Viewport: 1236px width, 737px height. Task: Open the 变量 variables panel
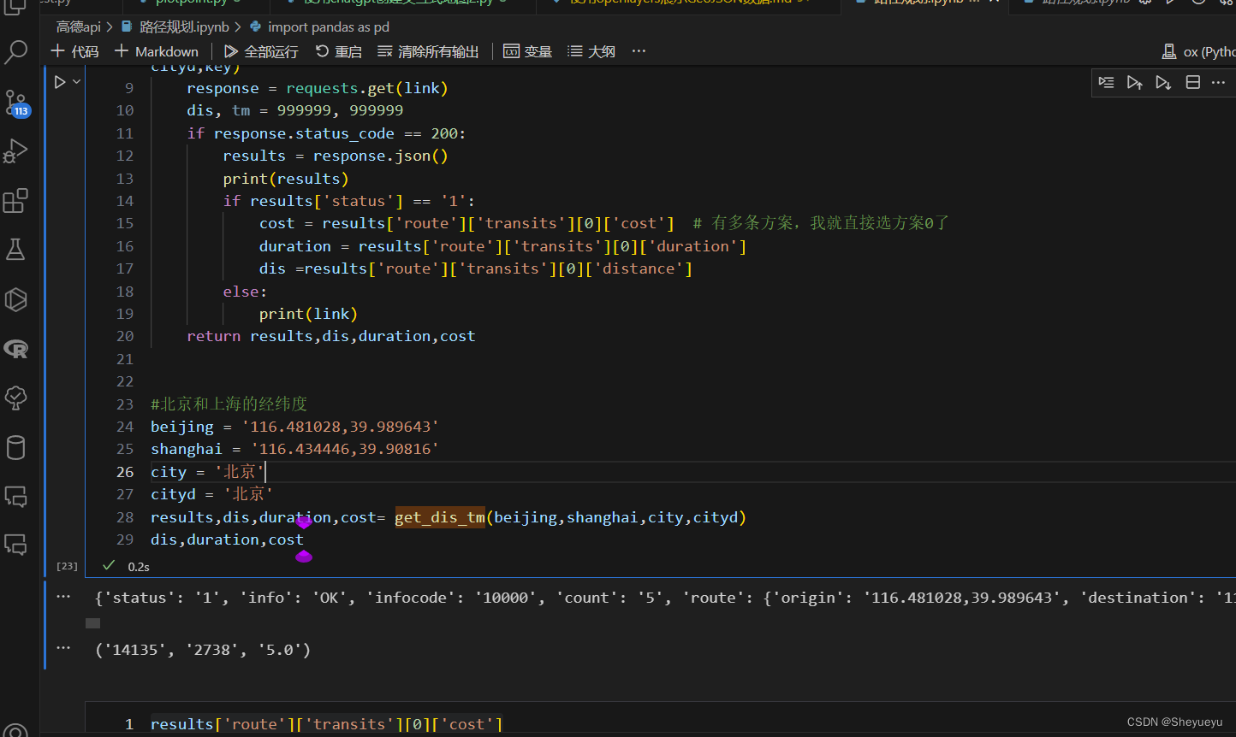[528, 51]
